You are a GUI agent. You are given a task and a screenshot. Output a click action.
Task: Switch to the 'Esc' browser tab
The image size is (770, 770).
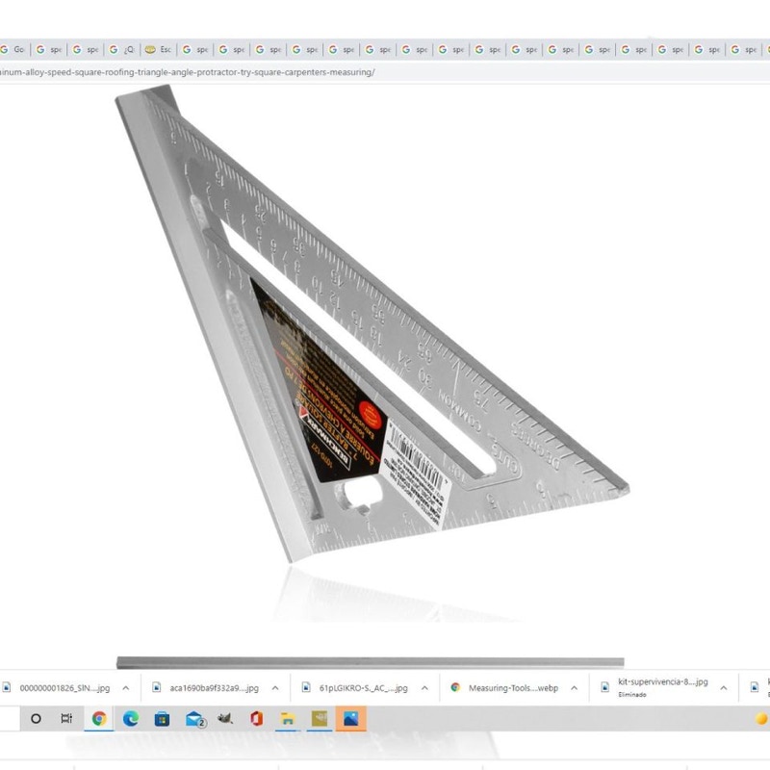pyautogui.click(x=160, y=49)
